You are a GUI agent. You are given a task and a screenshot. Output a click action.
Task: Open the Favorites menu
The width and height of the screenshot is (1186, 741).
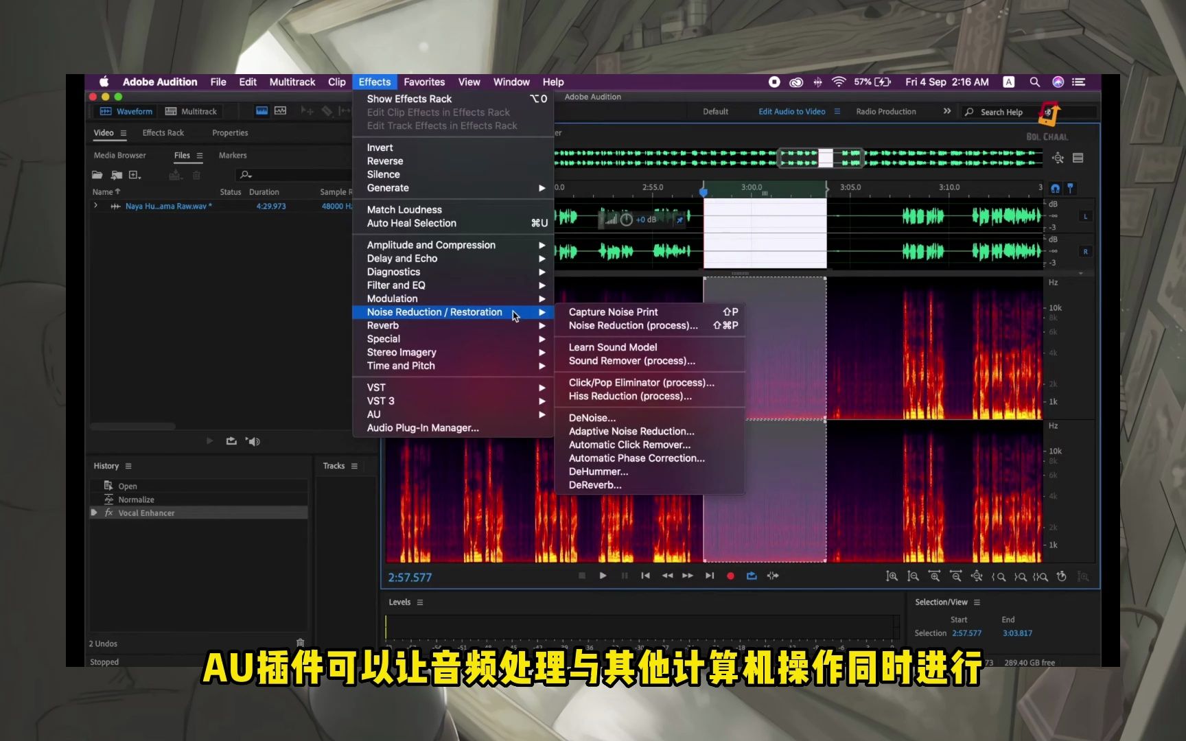click(424, 82)
